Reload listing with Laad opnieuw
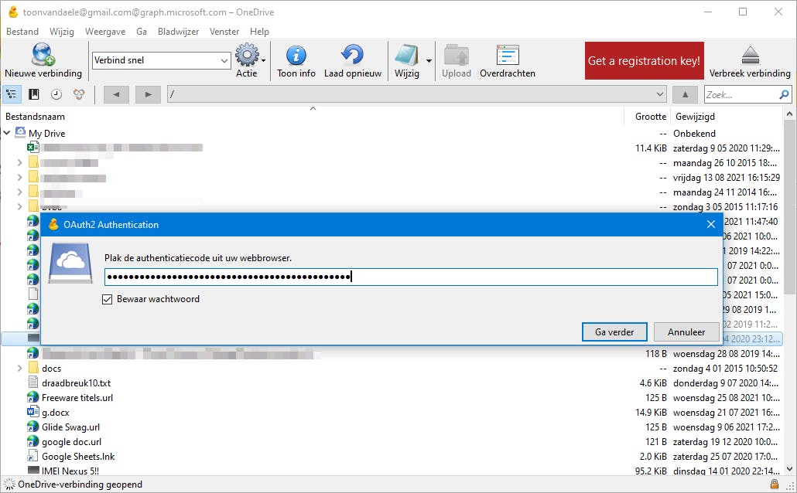Screen dimensions: 797x493 click(x=353, y=61)
